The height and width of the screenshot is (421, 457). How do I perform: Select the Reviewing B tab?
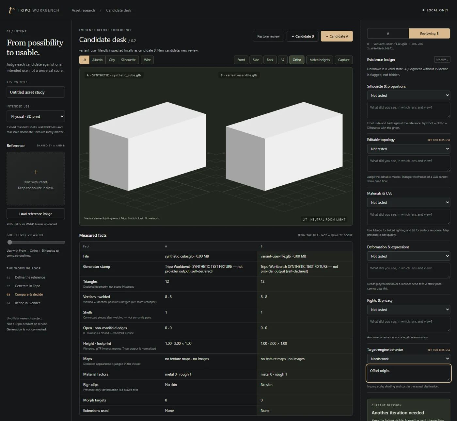[429, 34]
